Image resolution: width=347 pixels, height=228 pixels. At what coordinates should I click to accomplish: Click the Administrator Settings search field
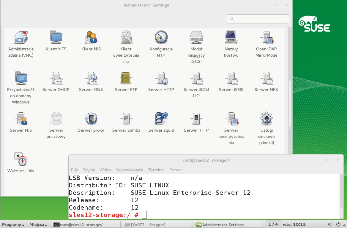[258, 19]
